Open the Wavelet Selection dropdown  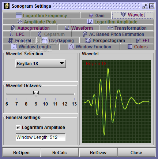tap(41, 63)
